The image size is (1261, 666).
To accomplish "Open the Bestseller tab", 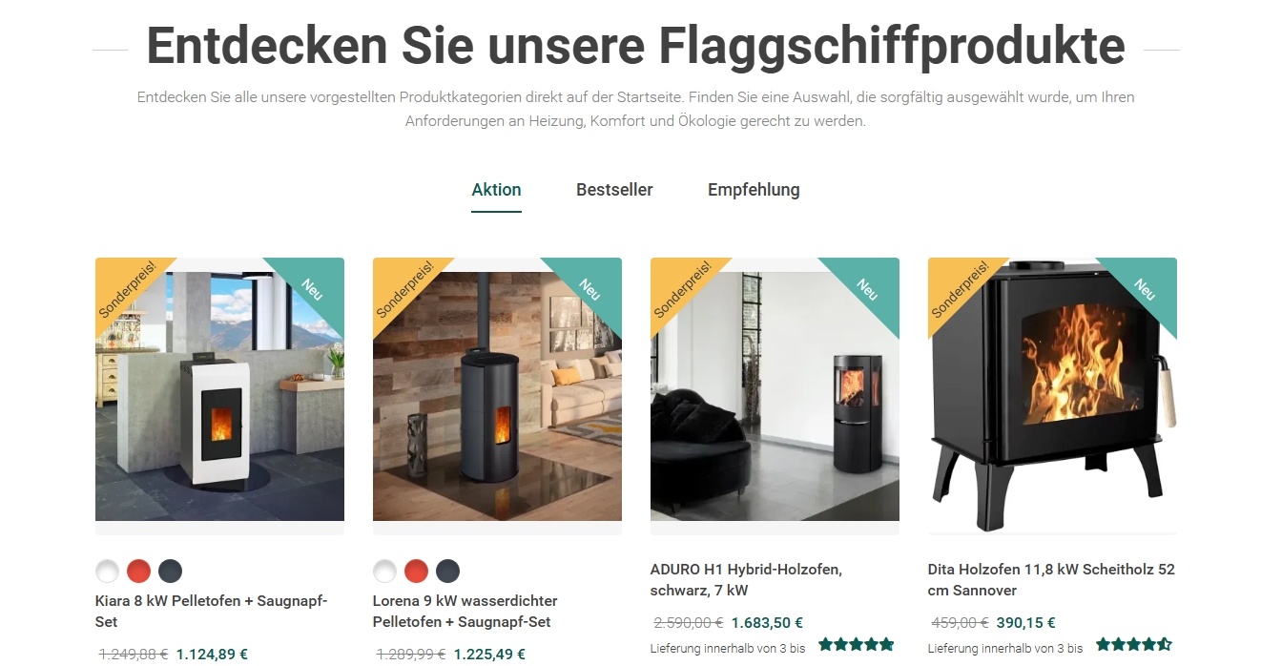I will 614,190.
